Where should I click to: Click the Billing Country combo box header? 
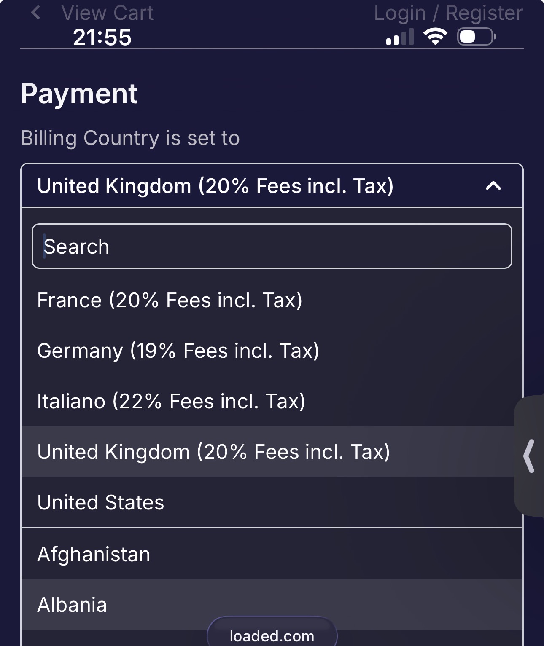click(253, 186)
